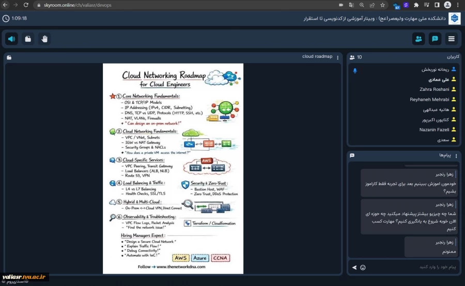Screen dimensions: 465x286
Task: Send the chat message arrow
Action: click(x=354, y=267)
